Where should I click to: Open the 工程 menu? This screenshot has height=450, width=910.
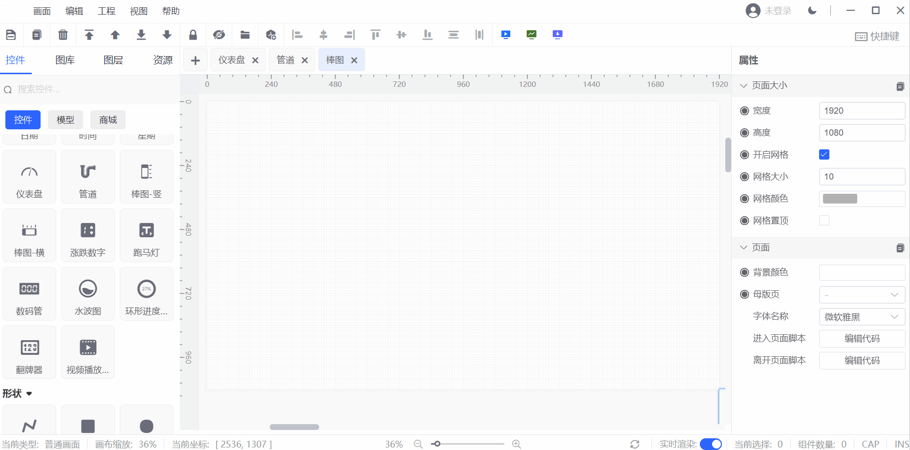[x=106, y=11]
